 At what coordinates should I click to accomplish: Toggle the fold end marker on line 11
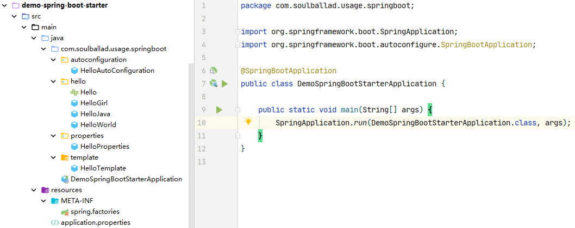(237, 136)
